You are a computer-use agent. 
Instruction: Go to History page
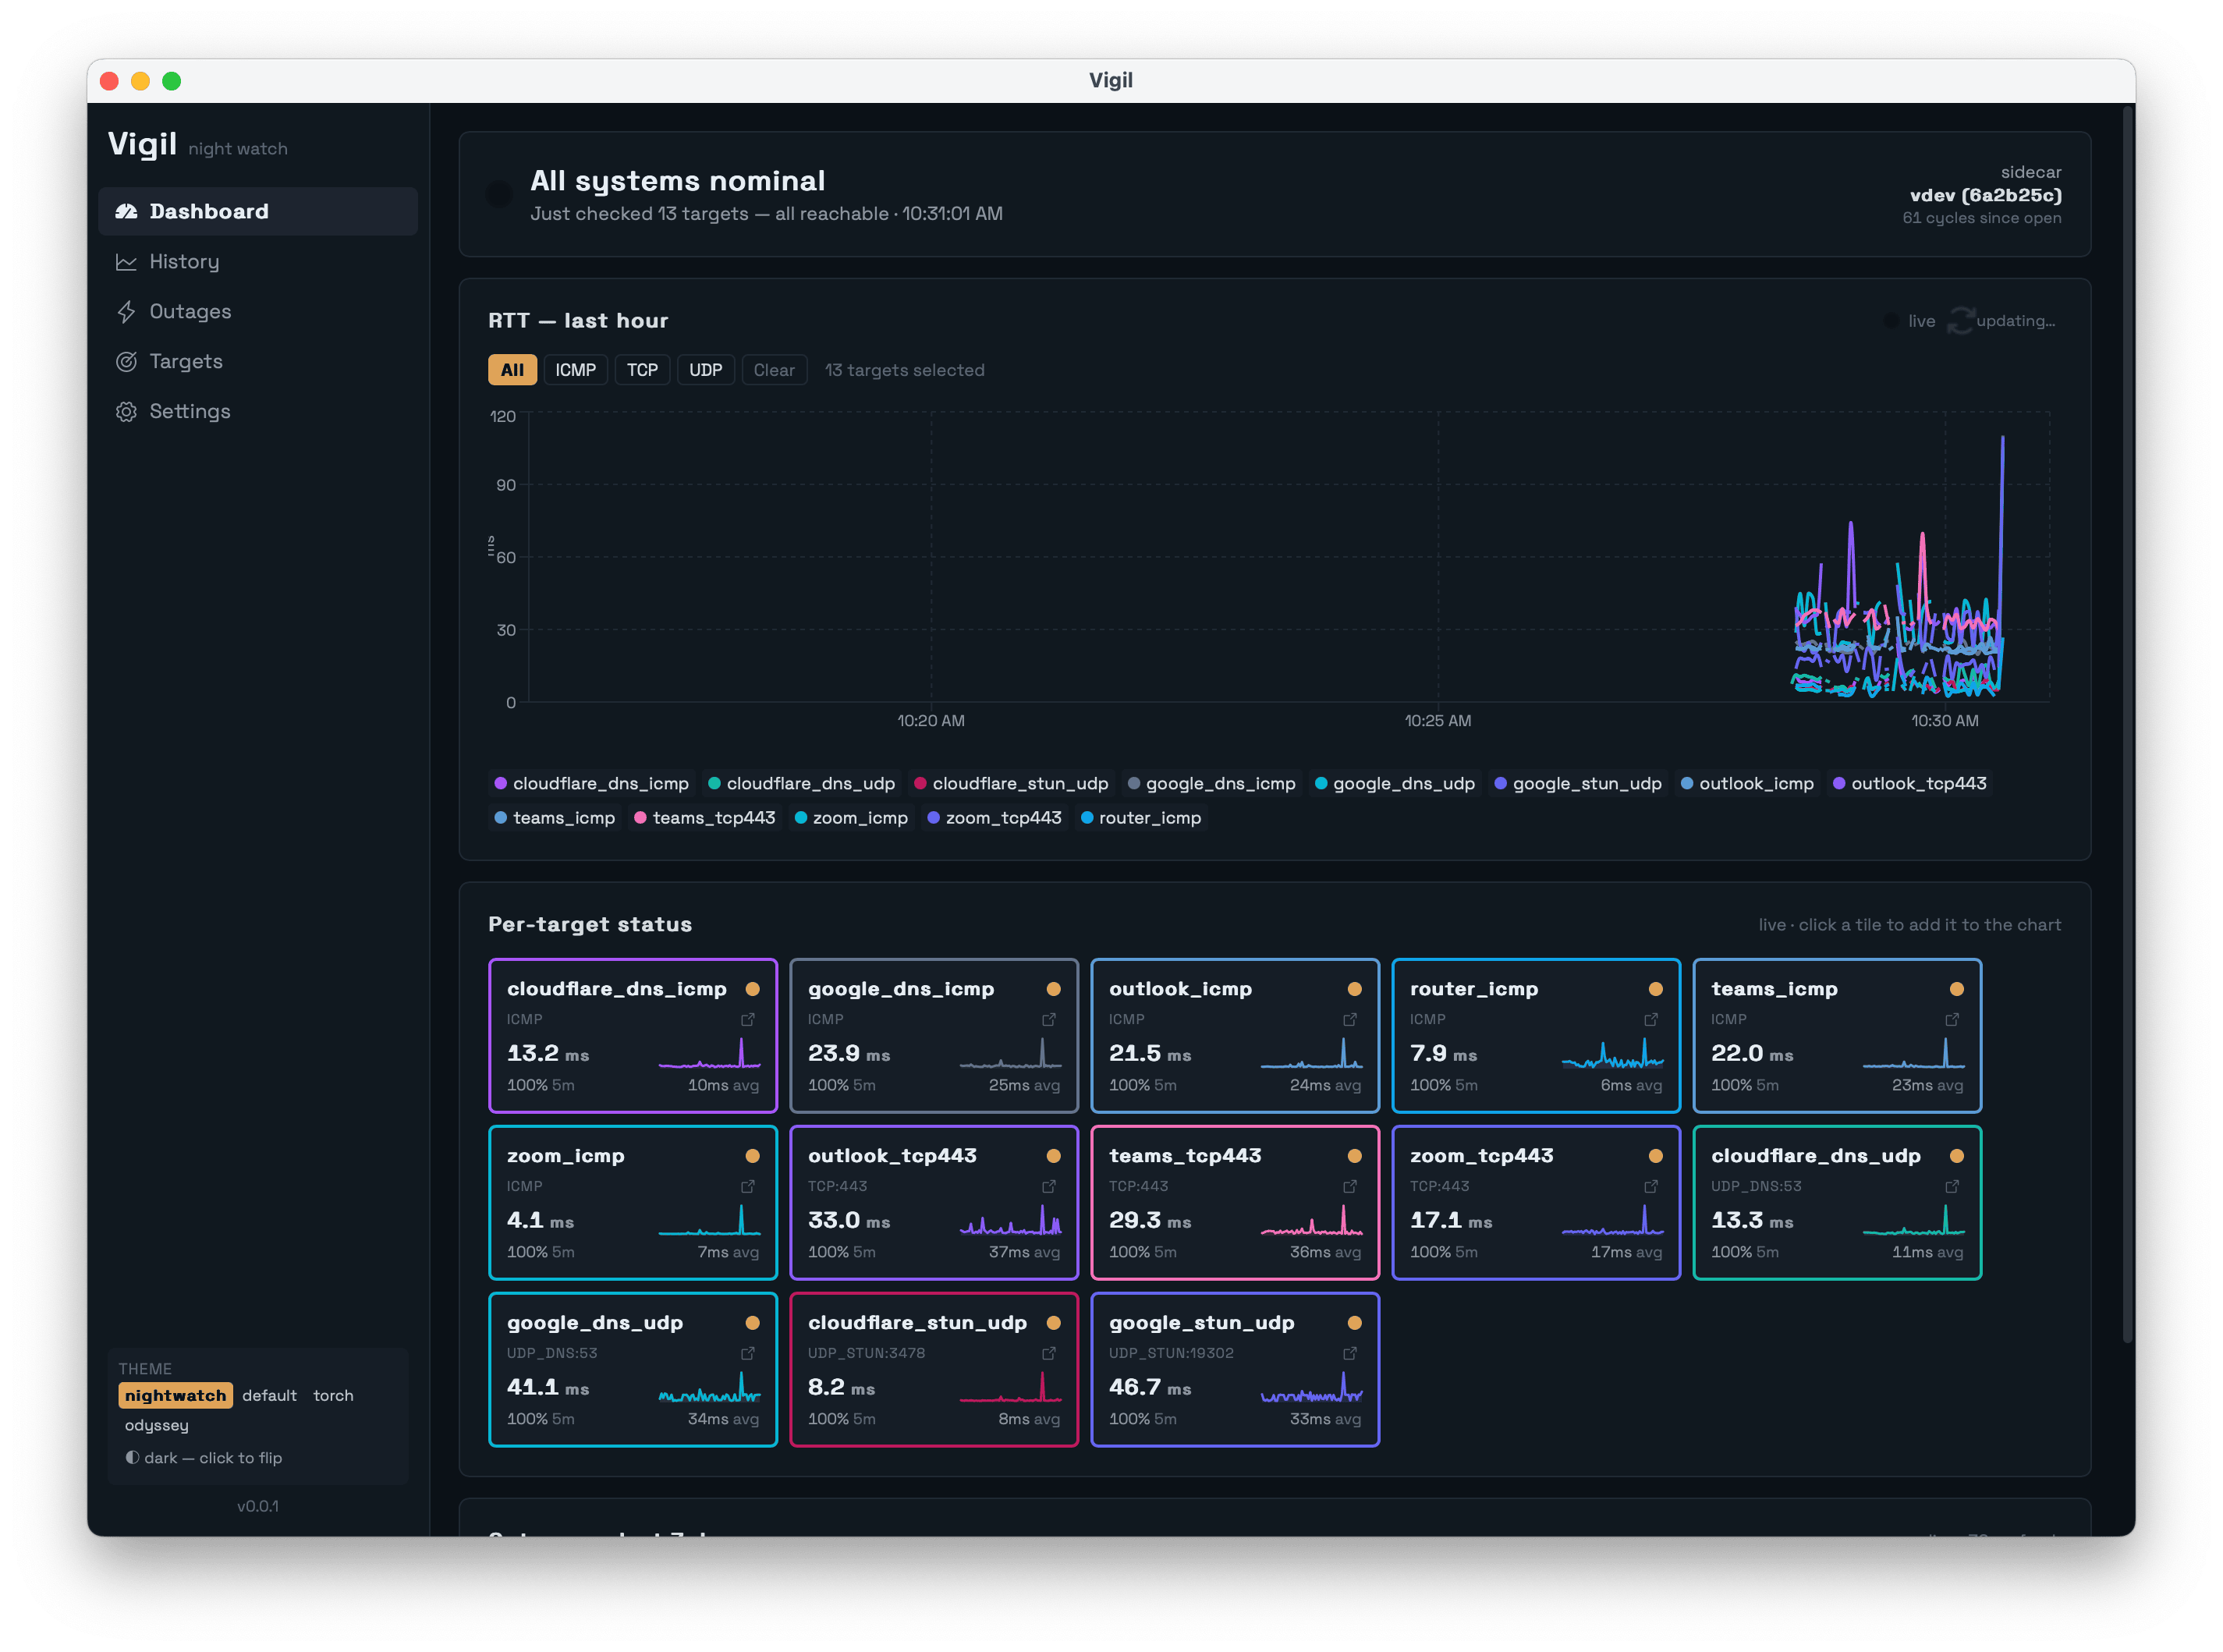click(258, 262)
